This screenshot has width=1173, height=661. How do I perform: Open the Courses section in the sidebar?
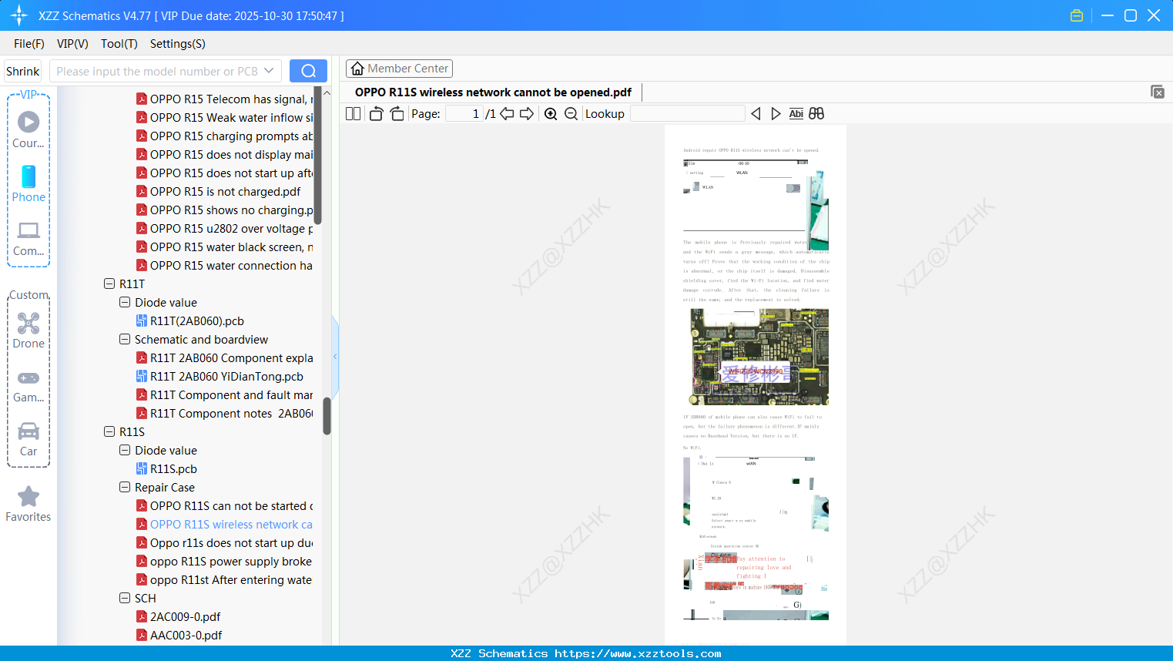(x=28, y=130)
